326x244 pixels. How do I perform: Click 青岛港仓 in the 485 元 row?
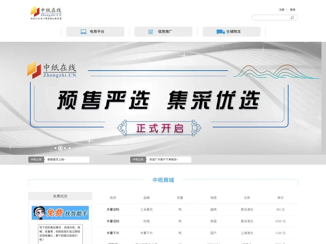pos(247,210)
